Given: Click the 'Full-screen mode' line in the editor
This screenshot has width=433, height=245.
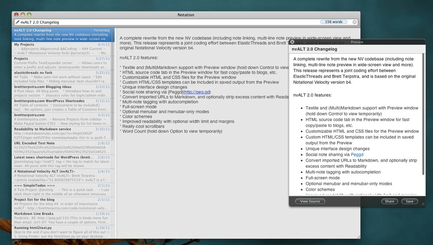Looking at the screenshot, I should pyautogui.click(x=138, y=106).
